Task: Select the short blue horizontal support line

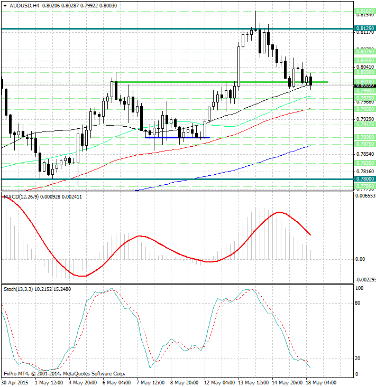Action: point(177,137)
